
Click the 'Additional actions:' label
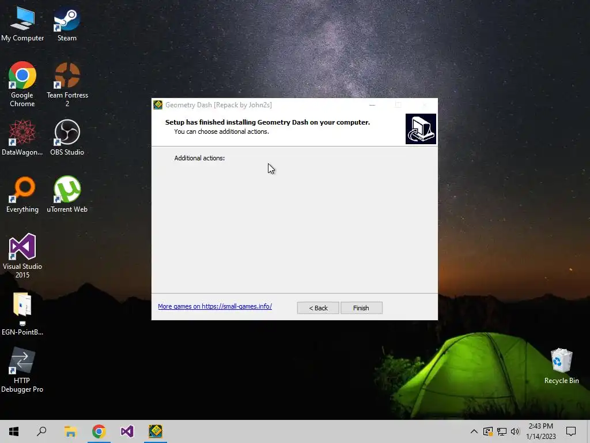[x=199, y=158]
